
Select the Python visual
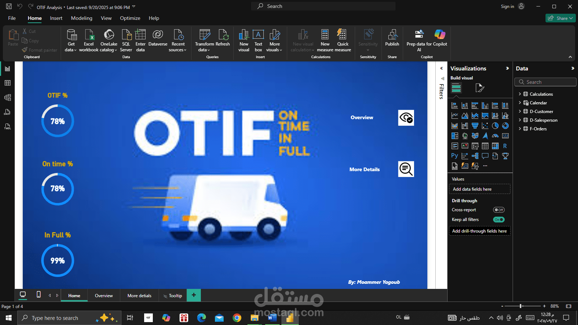tap(455, 156)
